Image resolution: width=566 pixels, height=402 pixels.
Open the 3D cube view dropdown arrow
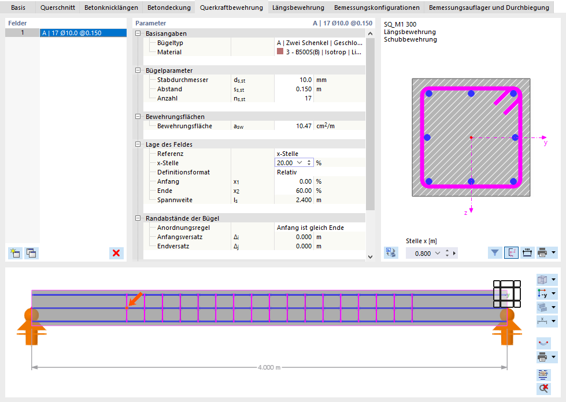pyautogui.click(x=554, y=280)
